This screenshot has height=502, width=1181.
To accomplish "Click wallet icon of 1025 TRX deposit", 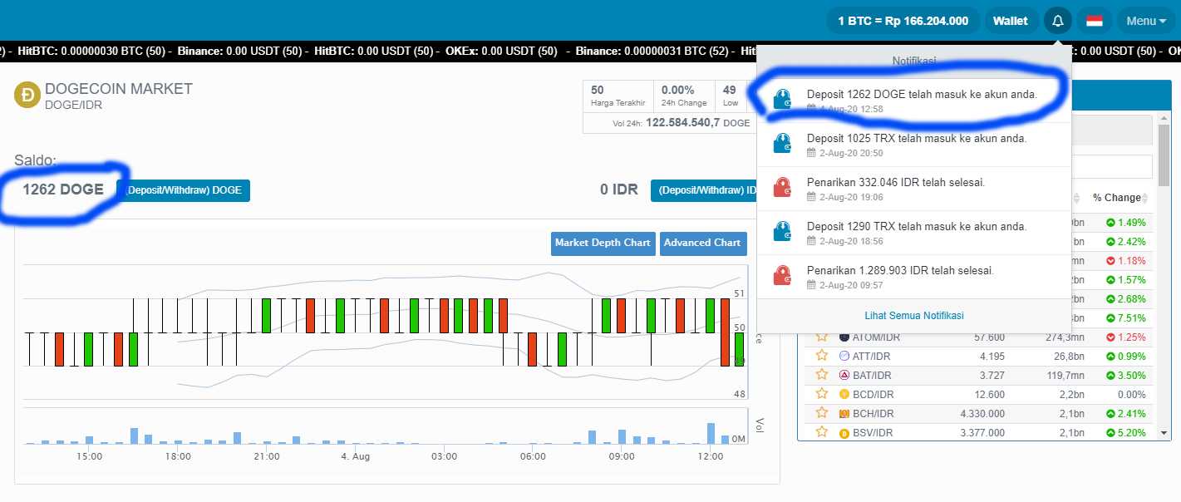I will [782, 144].
